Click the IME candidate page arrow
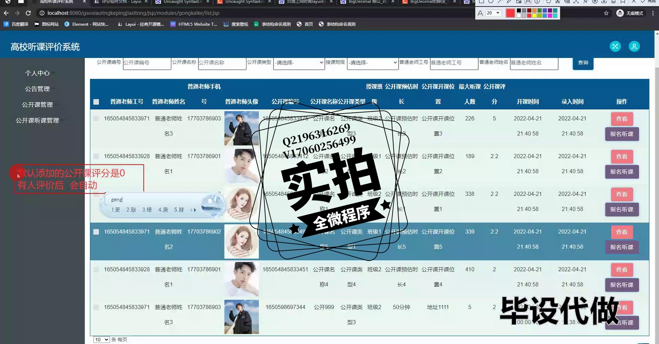659x344 pixels. pyautogui.click(x=195, y=210)
